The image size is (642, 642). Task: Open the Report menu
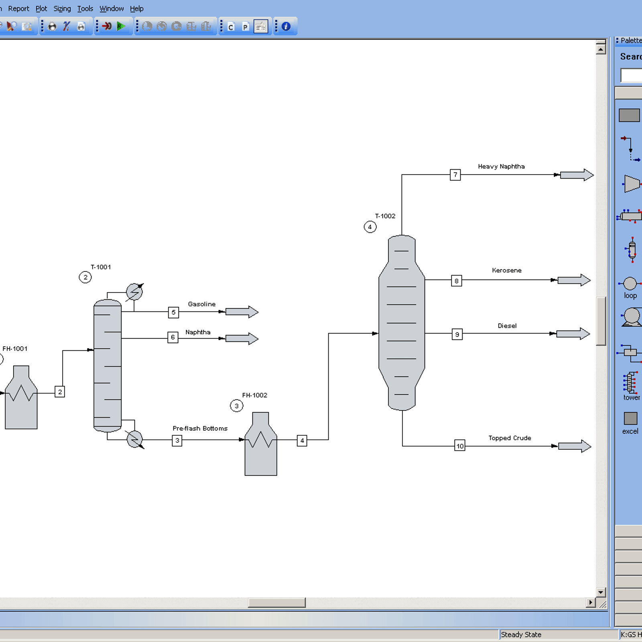click(x=18, y=8)
